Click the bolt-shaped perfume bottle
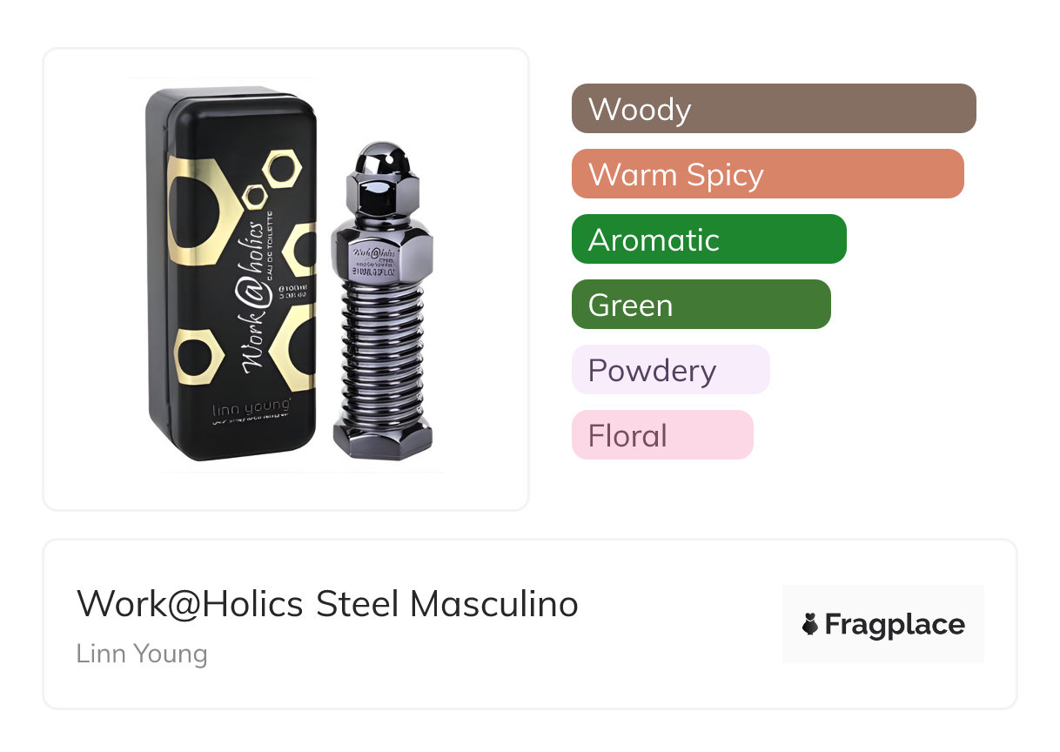Screen dimensions: 1060x752 tap(382, 305)
